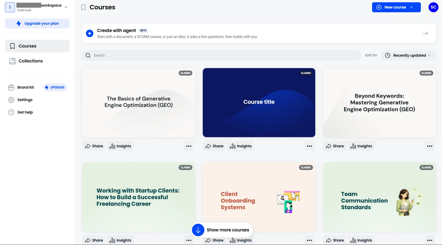Screen dimensions: 442x245
Task: Expand the New course dropdown arrow
Action: coord(412,7)
